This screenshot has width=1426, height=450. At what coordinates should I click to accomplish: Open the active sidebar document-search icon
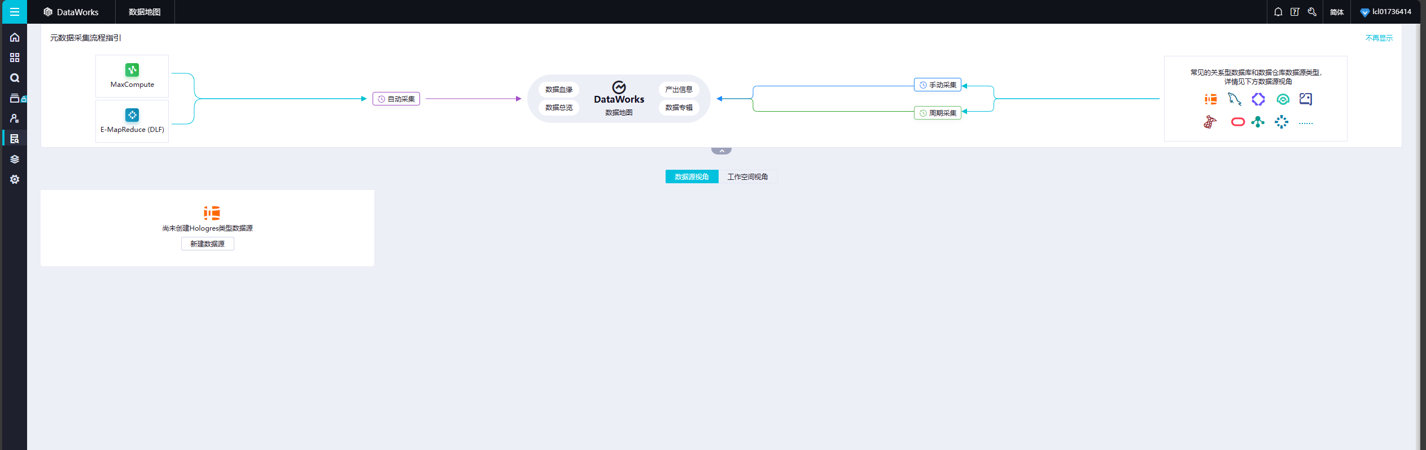click(15, 139)
